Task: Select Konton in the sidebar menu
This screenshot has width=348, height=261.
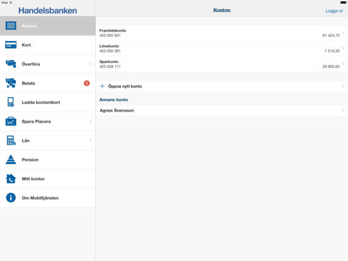Action: click(48, 26)
